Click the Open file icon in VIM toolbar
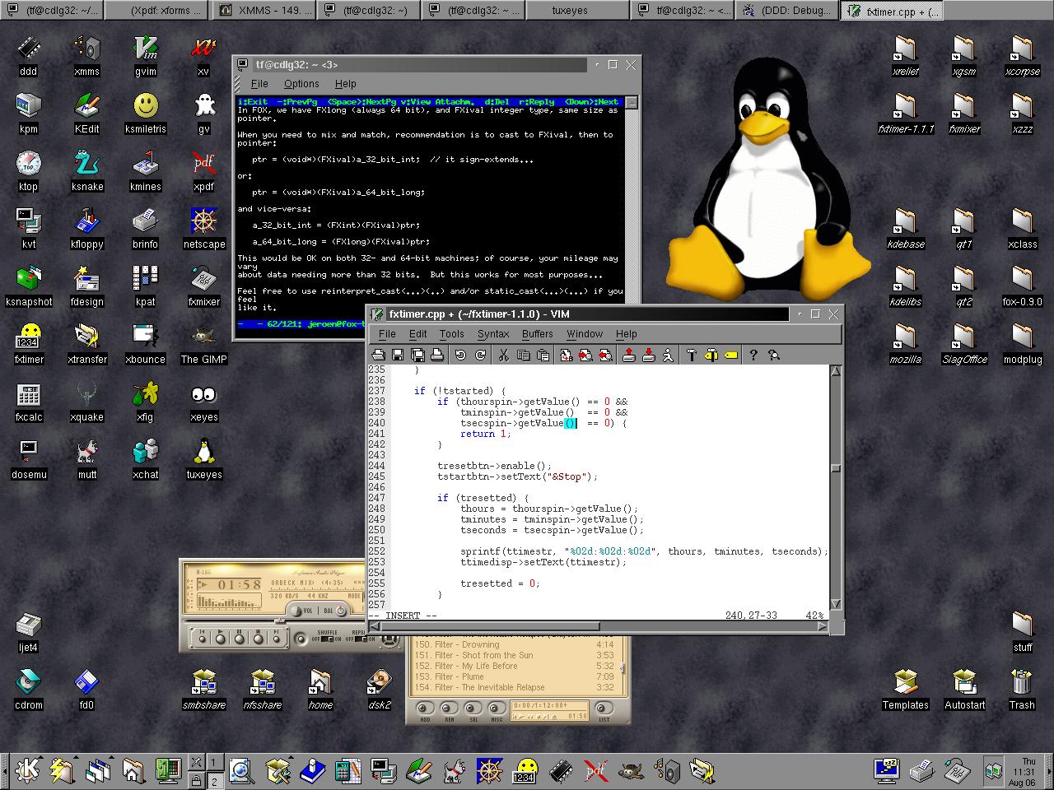The image size is (1054, 790). (x=378, y=355)
